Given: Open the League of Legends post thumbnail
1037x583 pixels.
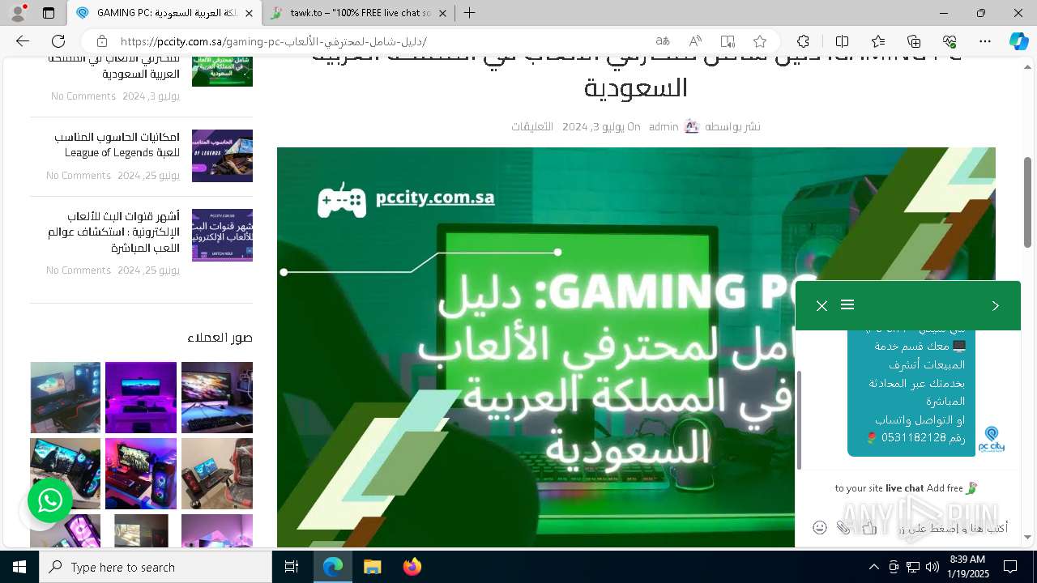Looking at the screenshot, I should tap(222, 155).
